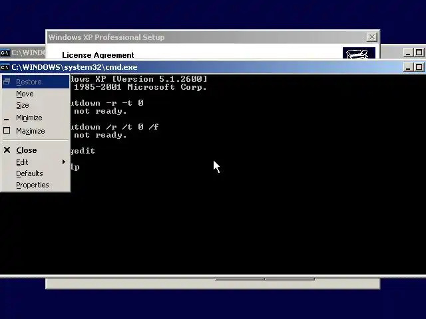Click the front cmd.exe title bar icon
The height and width of the screenshot is (319, 426).
[5, 67]
